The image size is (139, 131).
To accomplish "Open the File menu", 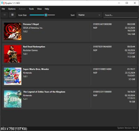I will 3,9.
